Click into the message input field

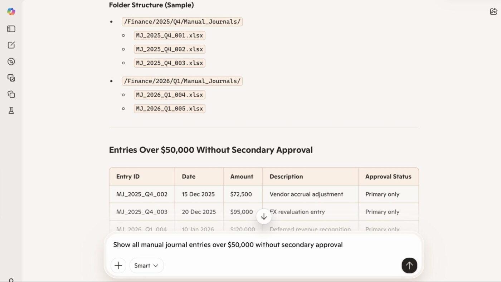tap(250, 245)
